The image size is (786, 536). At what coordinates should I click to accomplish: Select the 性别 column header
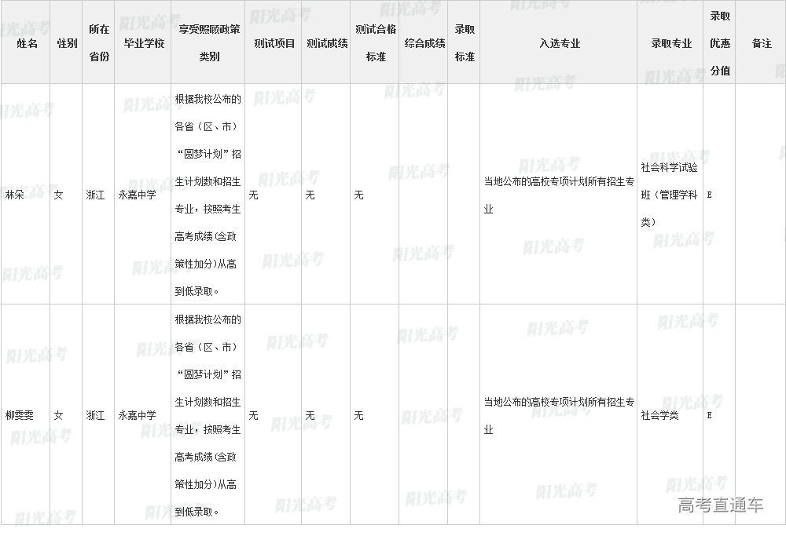(67, 43)
